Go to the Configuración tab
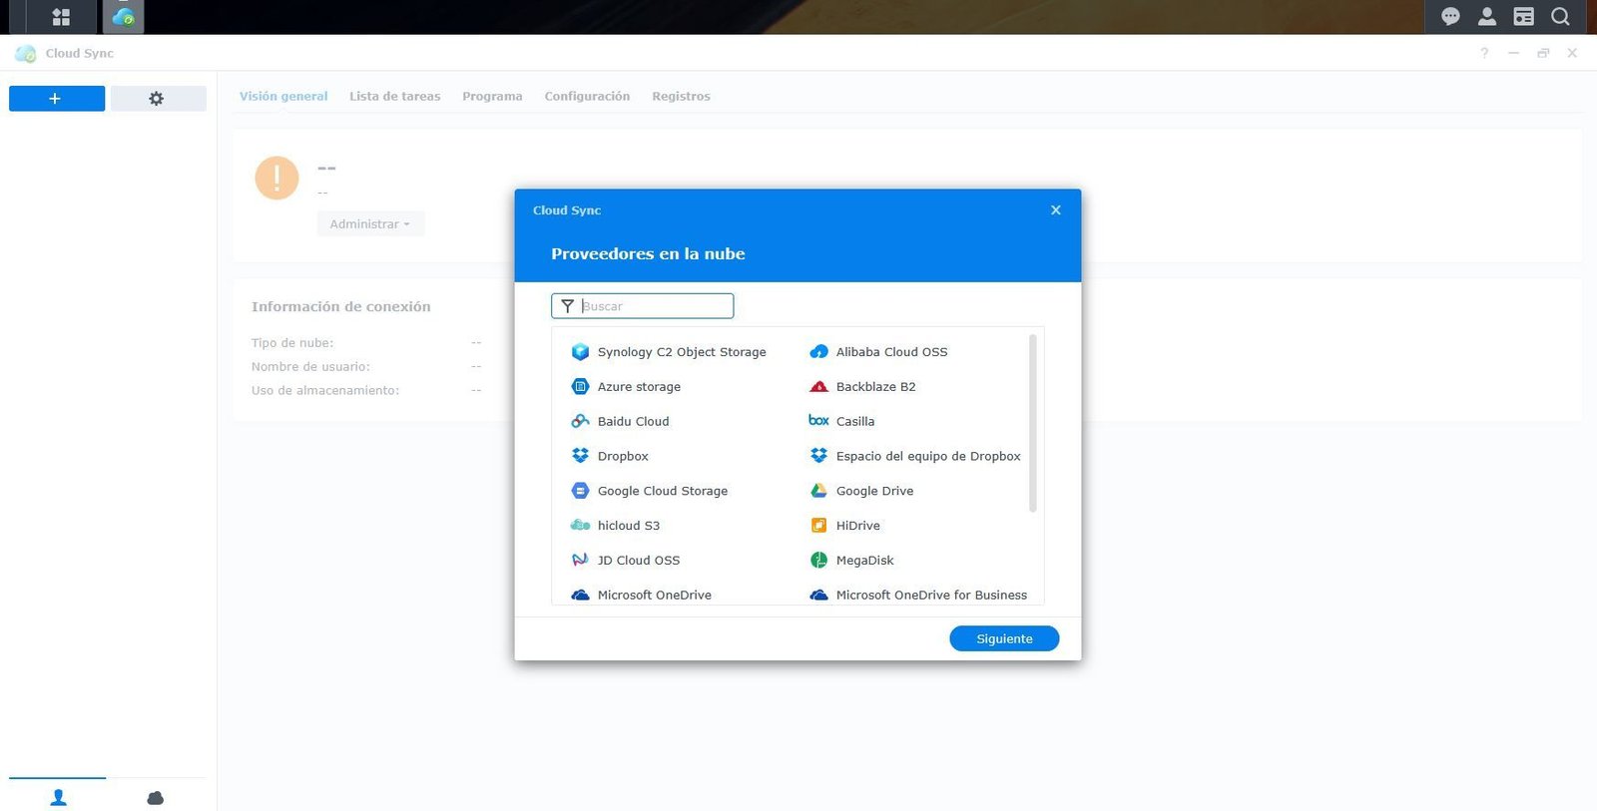Screen dimensions: 1597x811 [587, 97]
